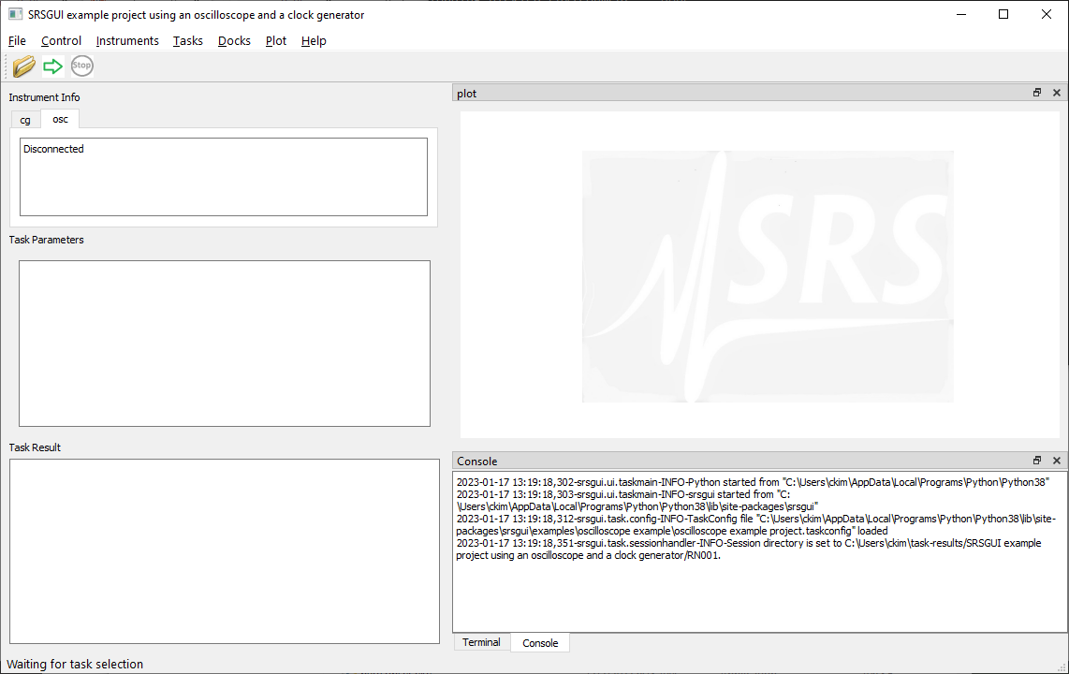1069x674 pixels.
Task: Open the Control menu
Action: pos(62,41)
